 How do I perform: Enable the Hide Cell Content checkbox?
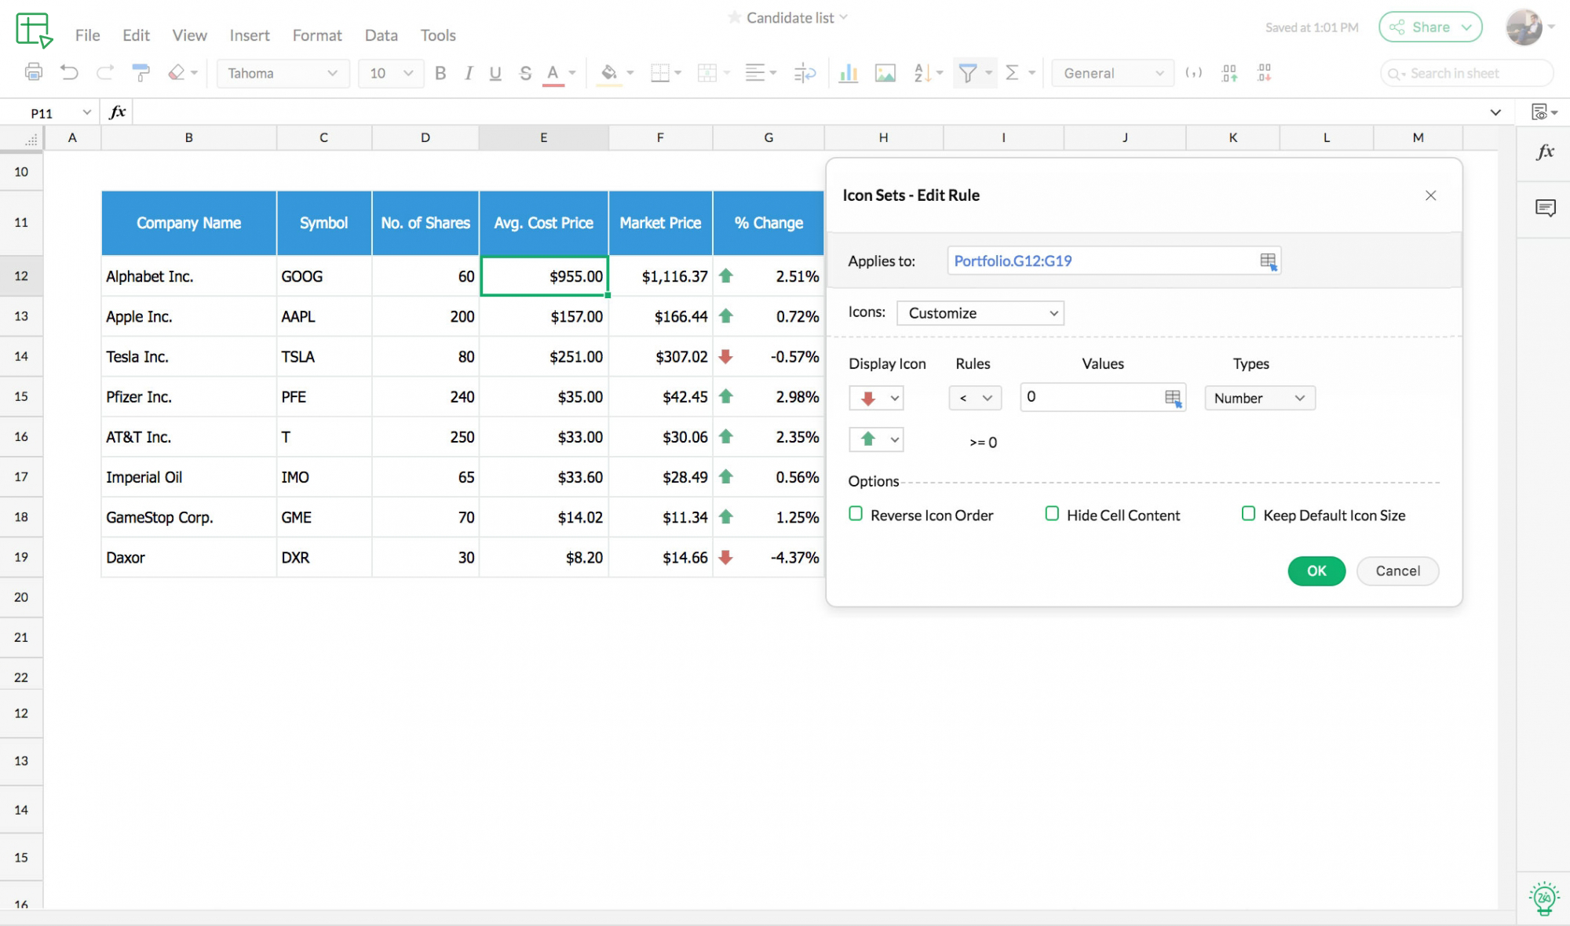1050,514
